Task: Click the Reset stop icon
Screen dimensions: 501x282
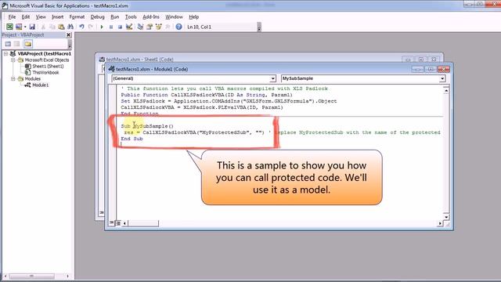Action: 120,27
